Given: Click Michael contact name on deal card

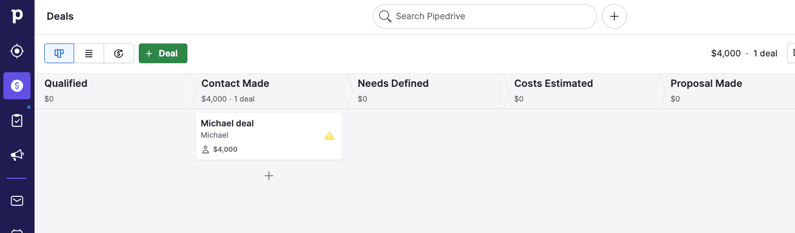Looking at the screenshot, I should tap(215, 135).
